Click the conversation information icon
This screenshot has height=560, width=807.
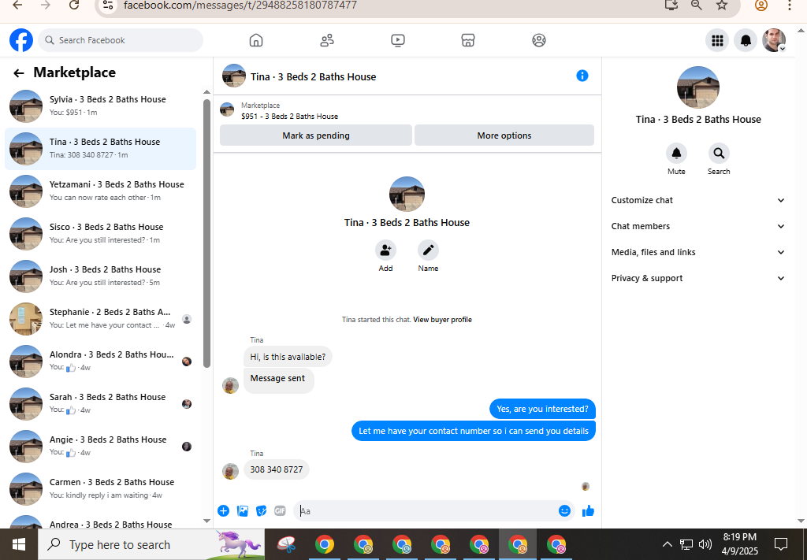tap(582, 76)
